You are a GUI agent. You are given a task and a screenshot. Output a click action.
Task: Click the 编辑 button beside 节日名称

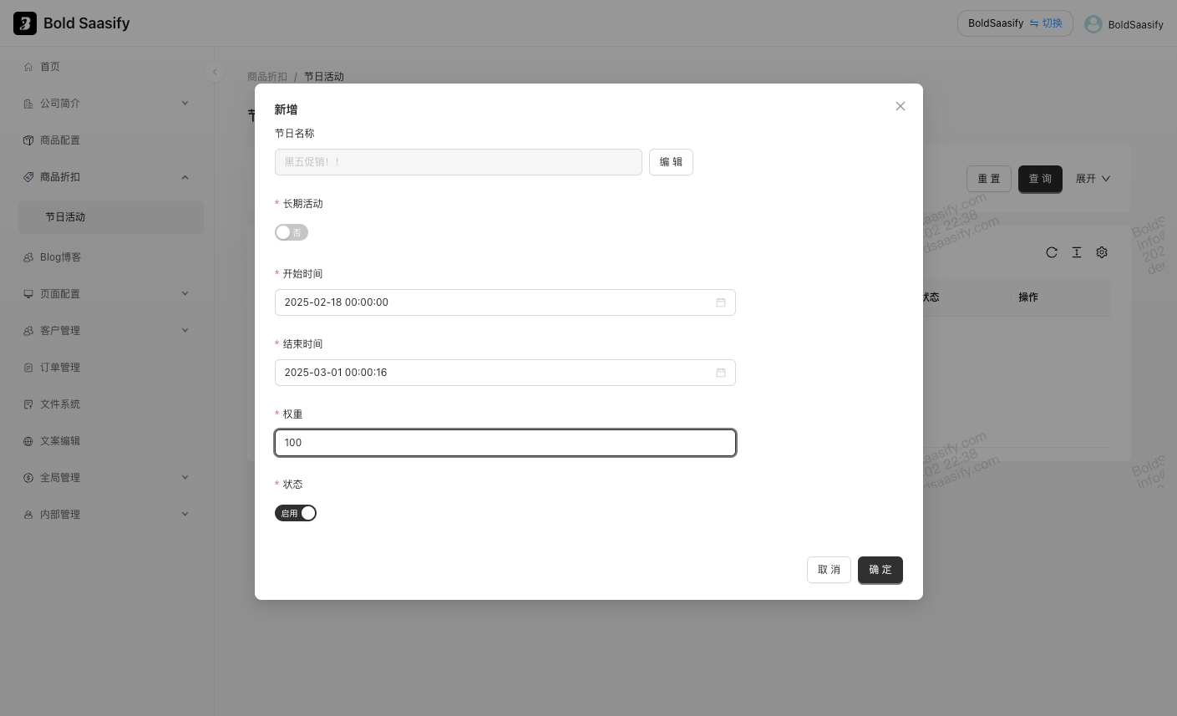click(x=671, y=162)
